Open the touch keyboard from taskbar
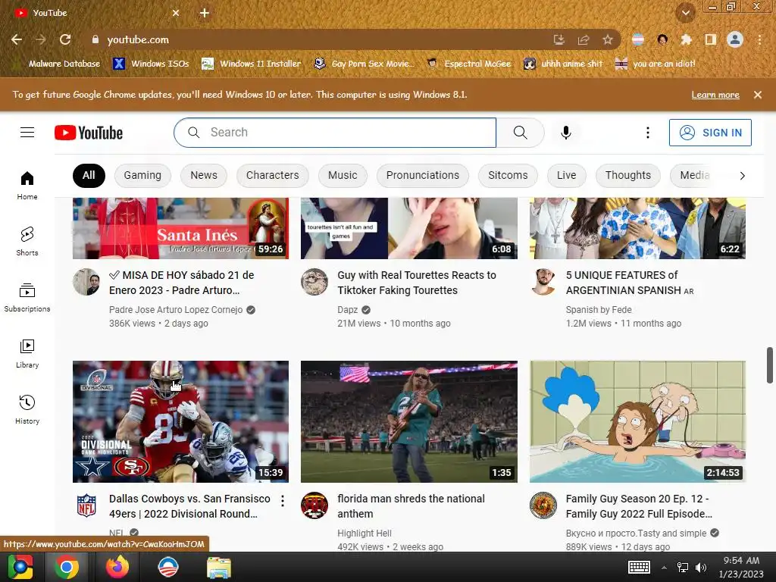Viewport: 776px width, 582px height. coord(639,568)
